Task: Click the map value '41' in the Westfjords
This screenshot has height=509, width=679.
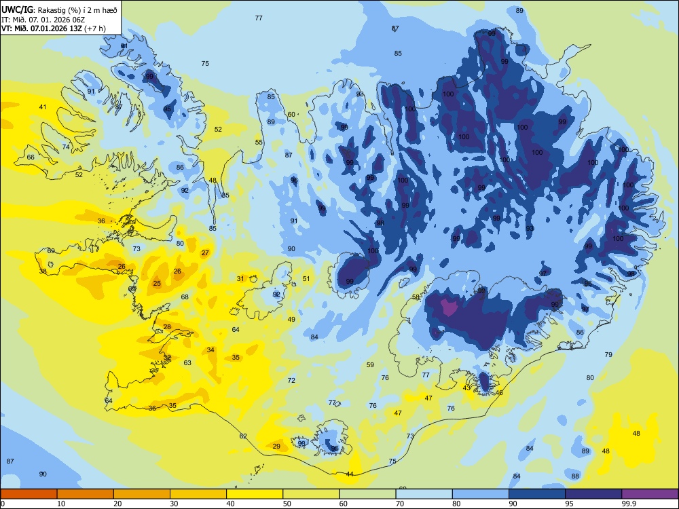Action: point(42,107)
